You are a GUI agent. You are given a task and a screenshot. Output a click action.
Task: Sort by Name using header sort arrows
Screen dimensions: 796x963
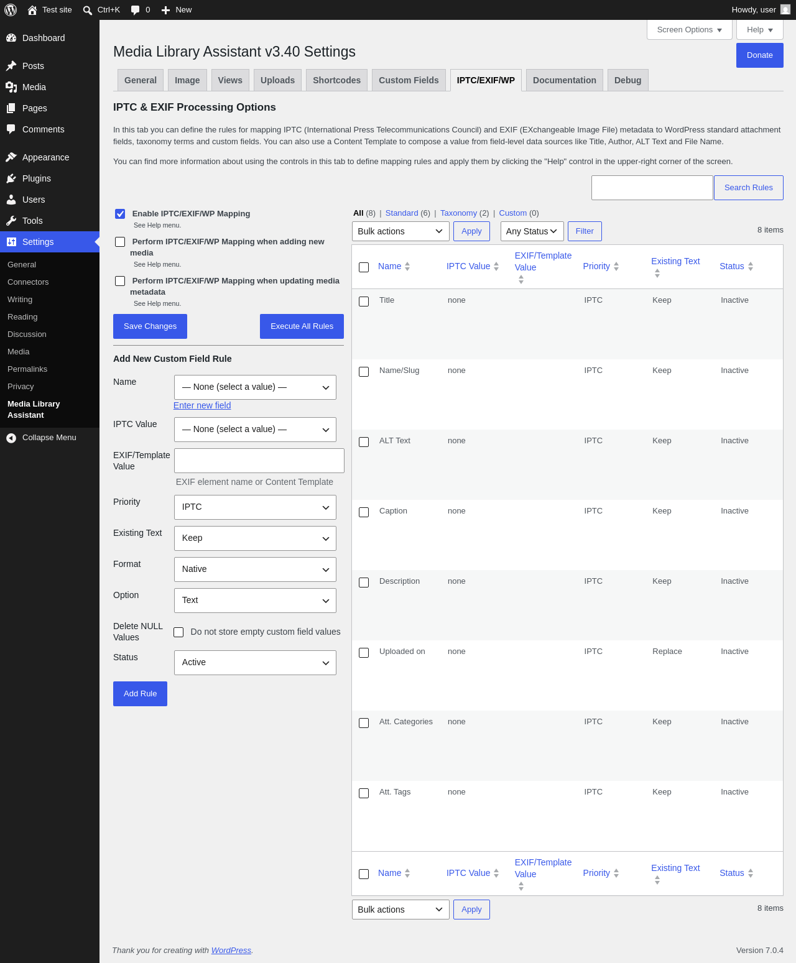click(x=407, y=266)
